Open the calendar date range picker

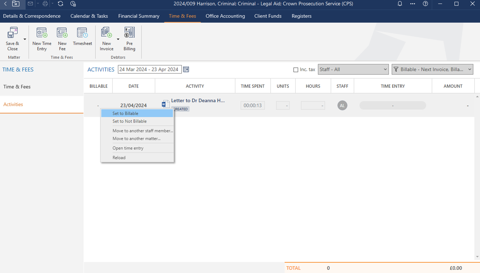click(186, 69)
